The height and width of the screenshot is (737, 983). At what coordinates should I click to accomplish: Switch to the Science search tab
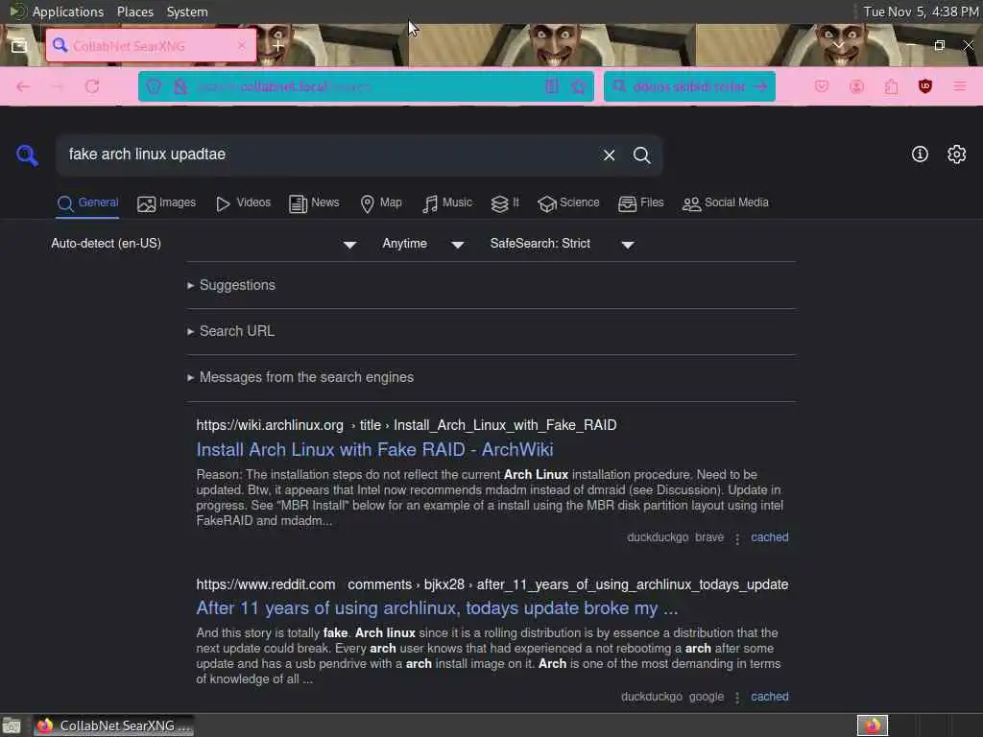click(568, 203)
